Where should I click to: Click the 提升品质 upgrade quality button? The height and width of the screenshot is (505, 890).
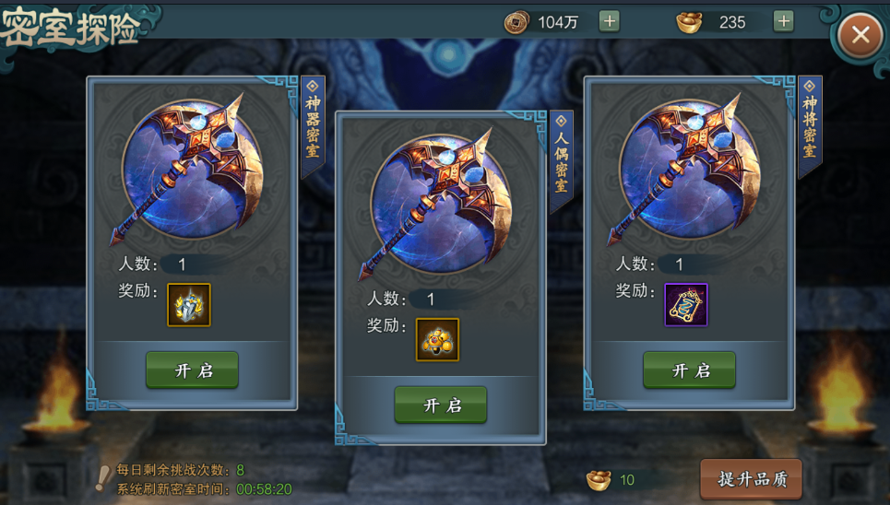click(752, 479)
